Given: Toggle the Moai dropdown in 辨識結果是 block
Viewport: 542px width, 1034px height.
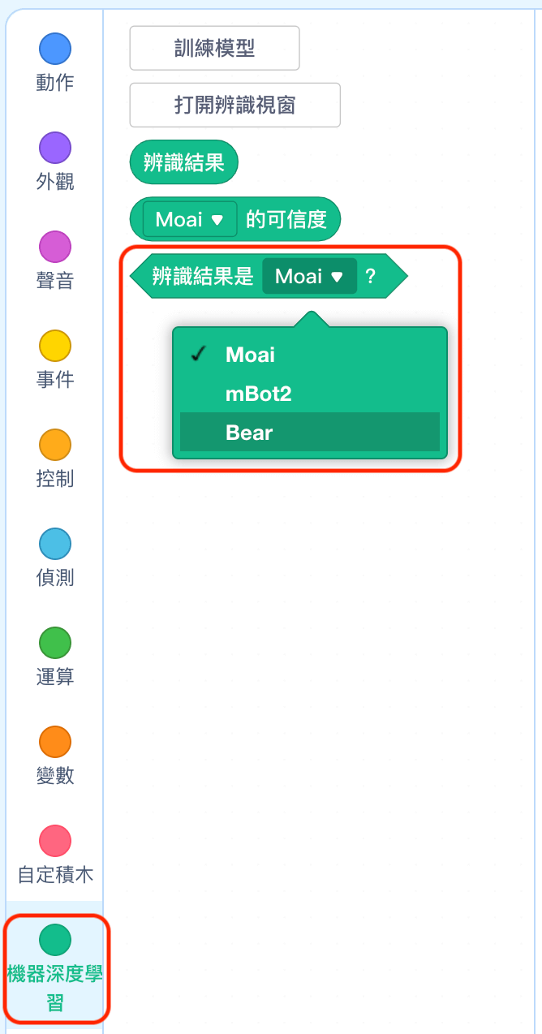Looking at the screenshot, I should (309, 276).
